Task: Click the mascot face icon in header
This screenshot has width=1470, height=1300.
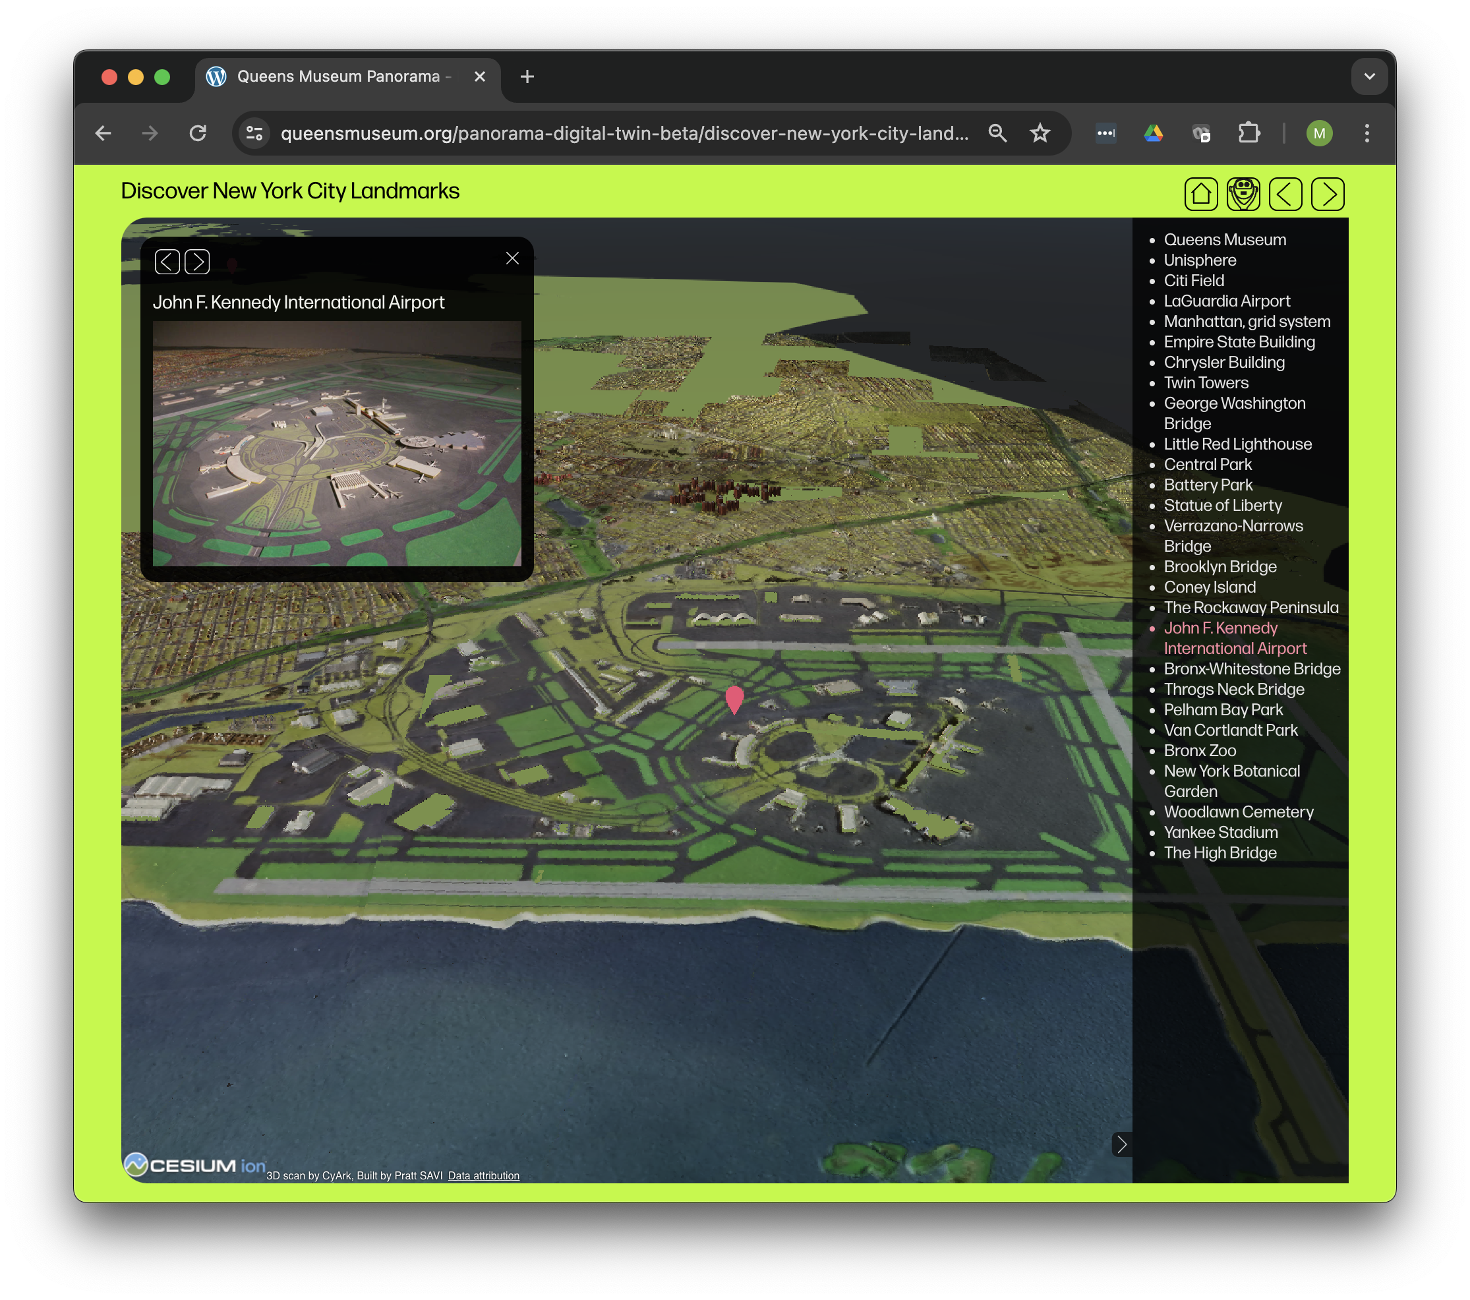Action: pos(1243,194)
